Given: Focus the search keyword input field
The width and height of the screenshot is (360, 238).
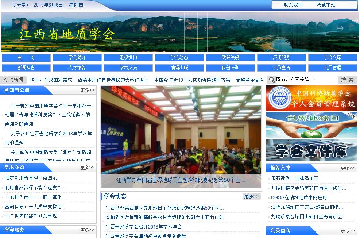Looking at the screenshot, I should (x=306, y=80).
